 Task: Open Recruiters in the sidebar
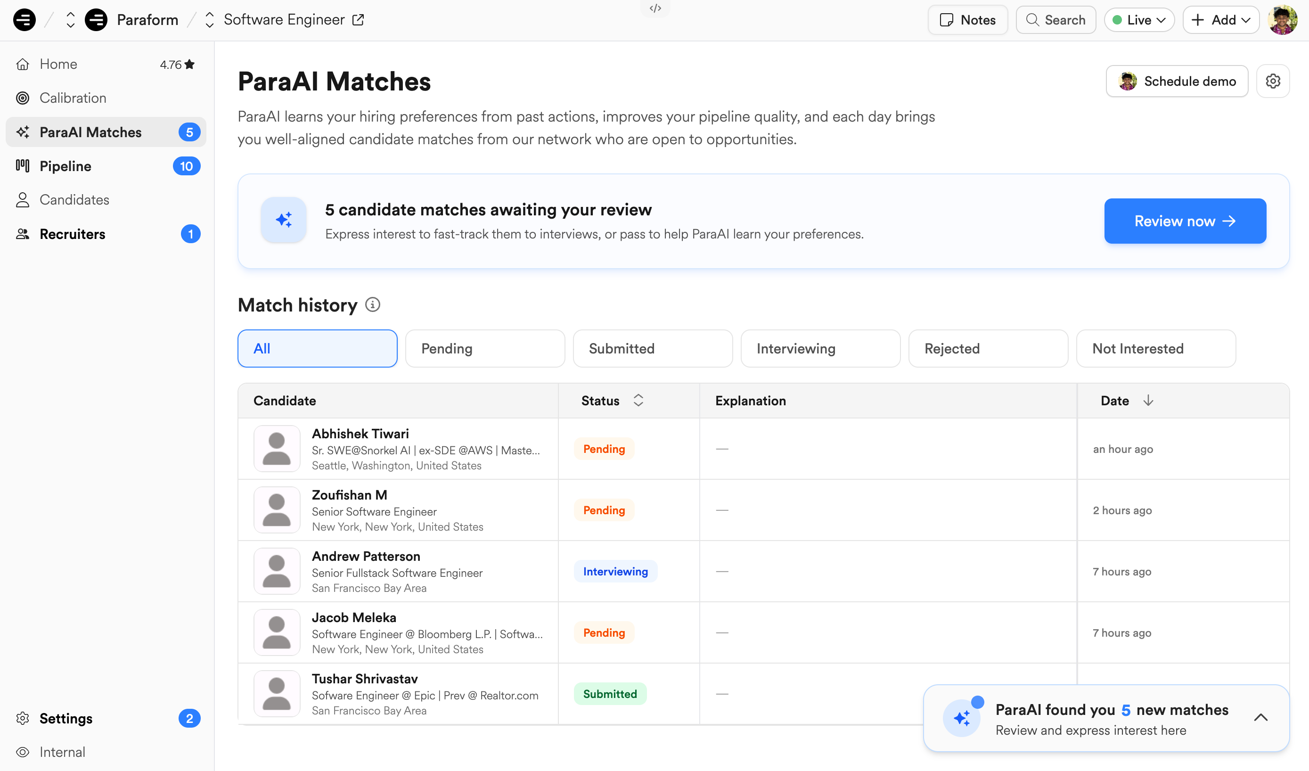[x=106, y=234]
